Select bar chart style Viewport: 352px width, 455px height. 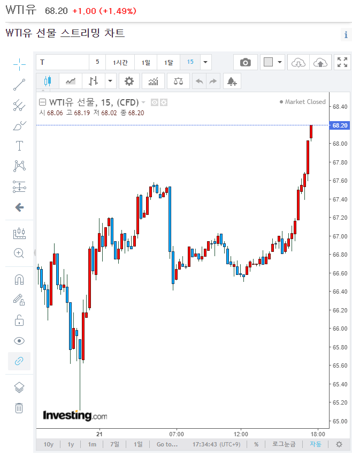point(93,81)
